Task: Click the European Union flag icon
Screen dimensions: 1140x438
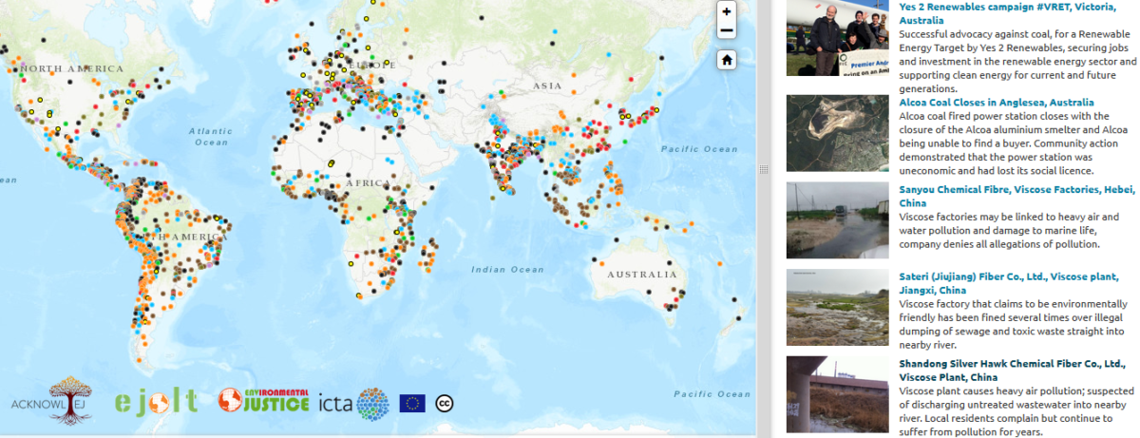Action: coord(412,403)
